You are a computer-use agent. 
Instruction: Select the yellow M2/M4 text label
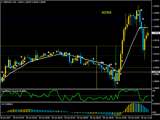click(106, 13)
